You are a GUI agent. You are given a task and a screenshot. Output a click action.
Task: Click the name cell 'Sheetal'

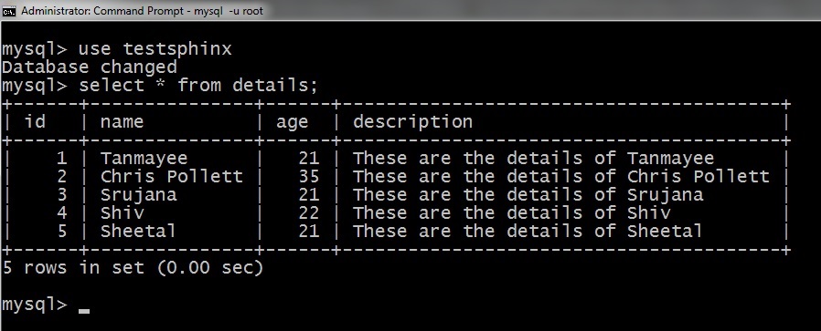[x=138, y=231]
